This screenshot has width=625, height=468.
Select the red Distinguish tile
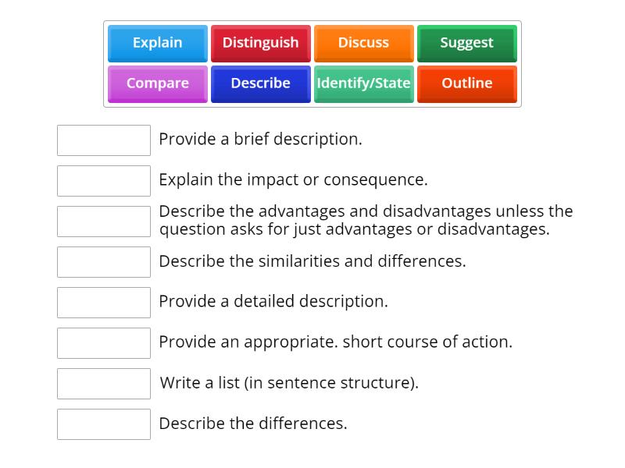pyautogui.click(x=261, y=43)
